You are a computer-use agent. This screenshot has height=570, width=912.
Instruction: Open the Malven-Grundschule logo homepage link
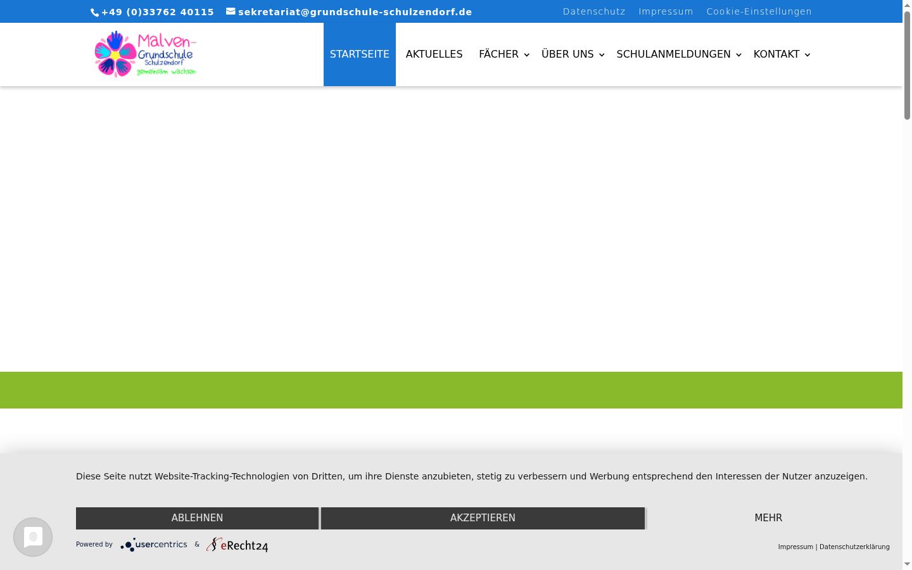pyautogui.click(x=146, y=54)
